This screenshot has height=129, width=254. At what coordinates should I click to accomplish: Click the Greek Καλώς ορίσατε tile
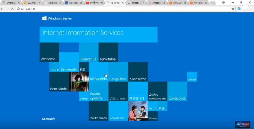(98, 91)
